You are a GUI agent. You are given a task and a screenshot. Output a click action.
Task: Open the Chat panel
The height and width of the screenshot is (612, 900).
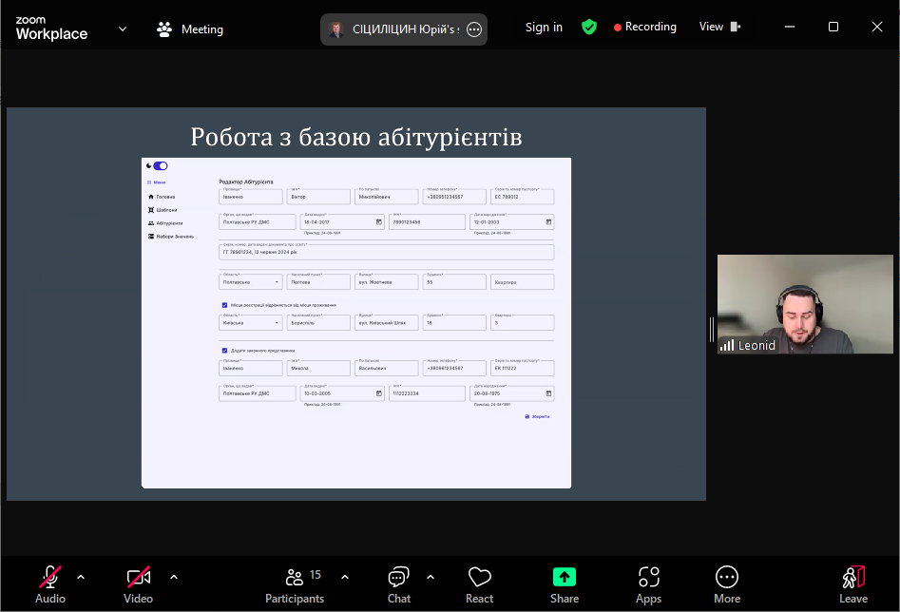399,584
